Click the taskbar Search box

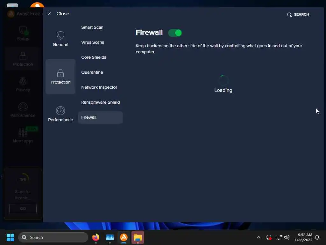point(53,237)
